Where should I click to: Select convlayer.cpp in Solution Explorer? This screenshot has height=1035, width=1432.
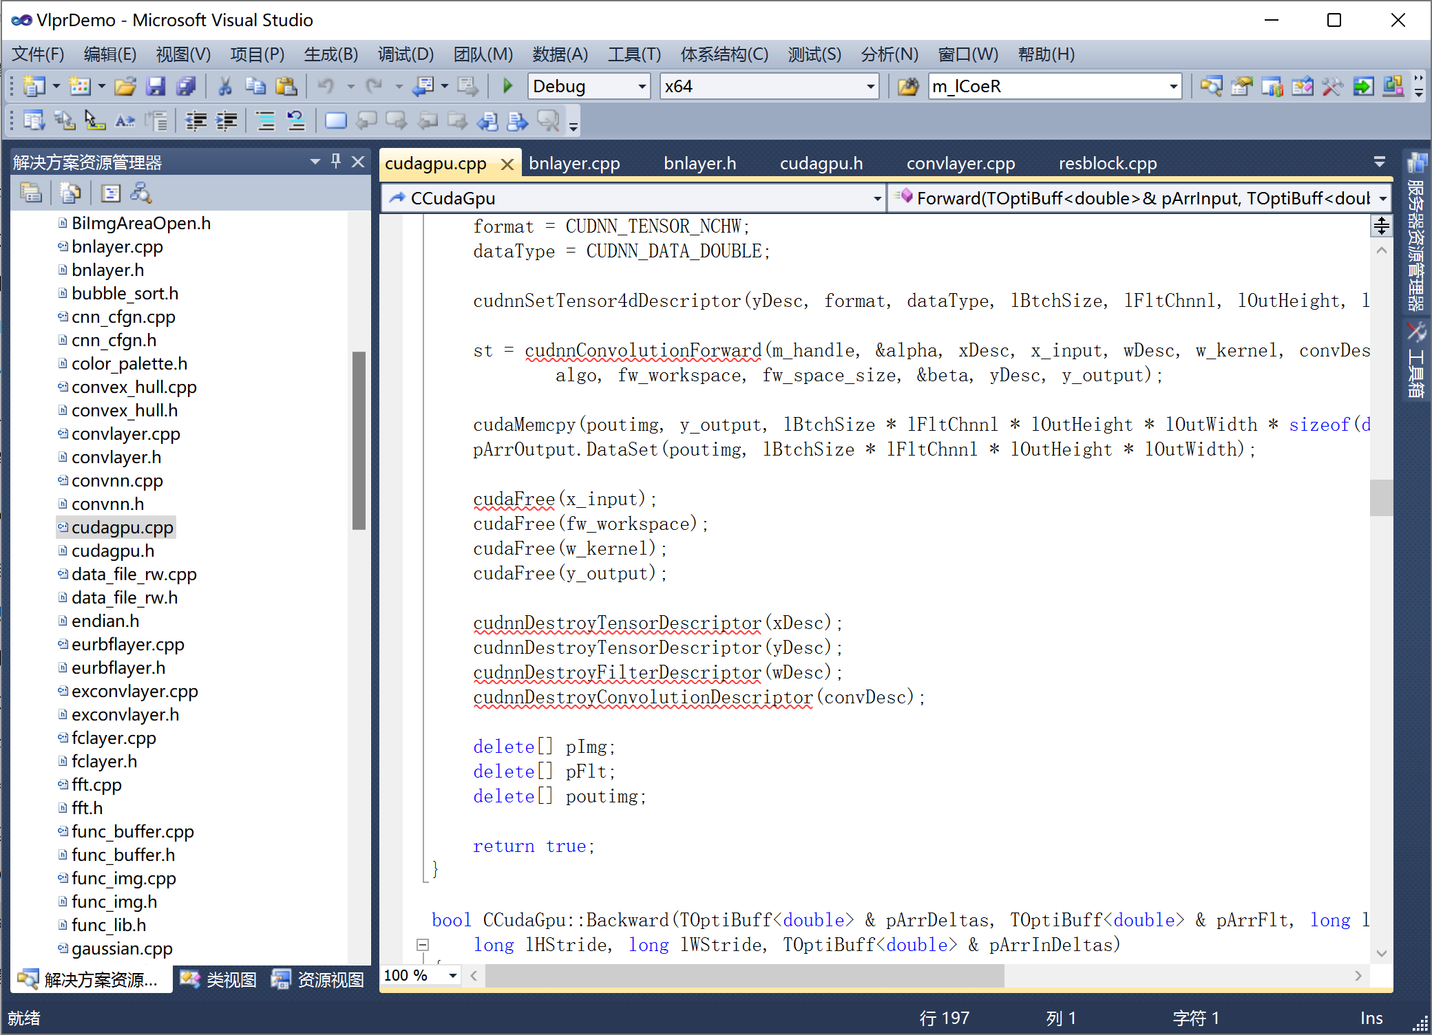coord(126,434)
